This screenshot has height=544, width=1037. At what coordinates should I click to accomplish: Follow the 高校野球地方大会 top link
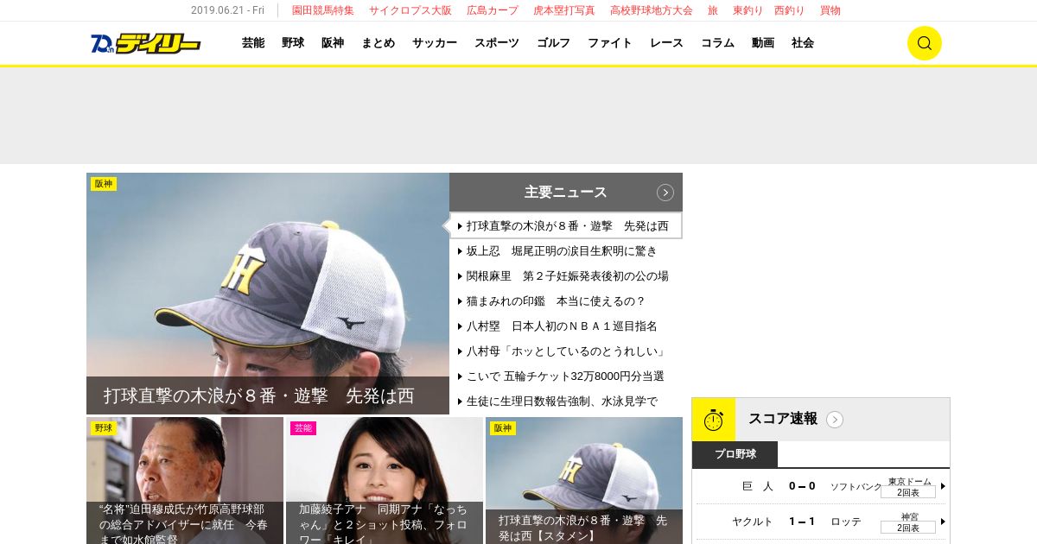click(652, 10)
